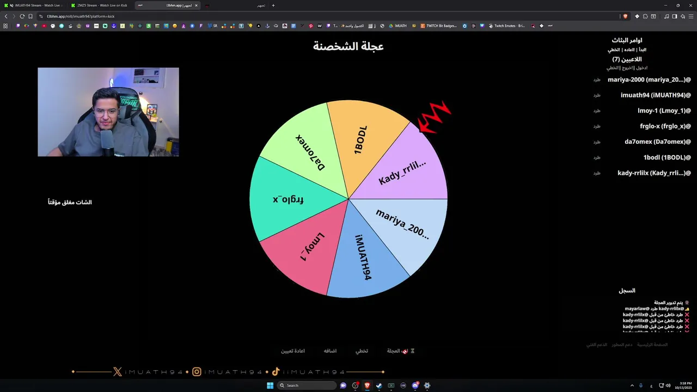Click the address bar URL
This screenshot has height=392, width=697.
(x=81, y=16)
